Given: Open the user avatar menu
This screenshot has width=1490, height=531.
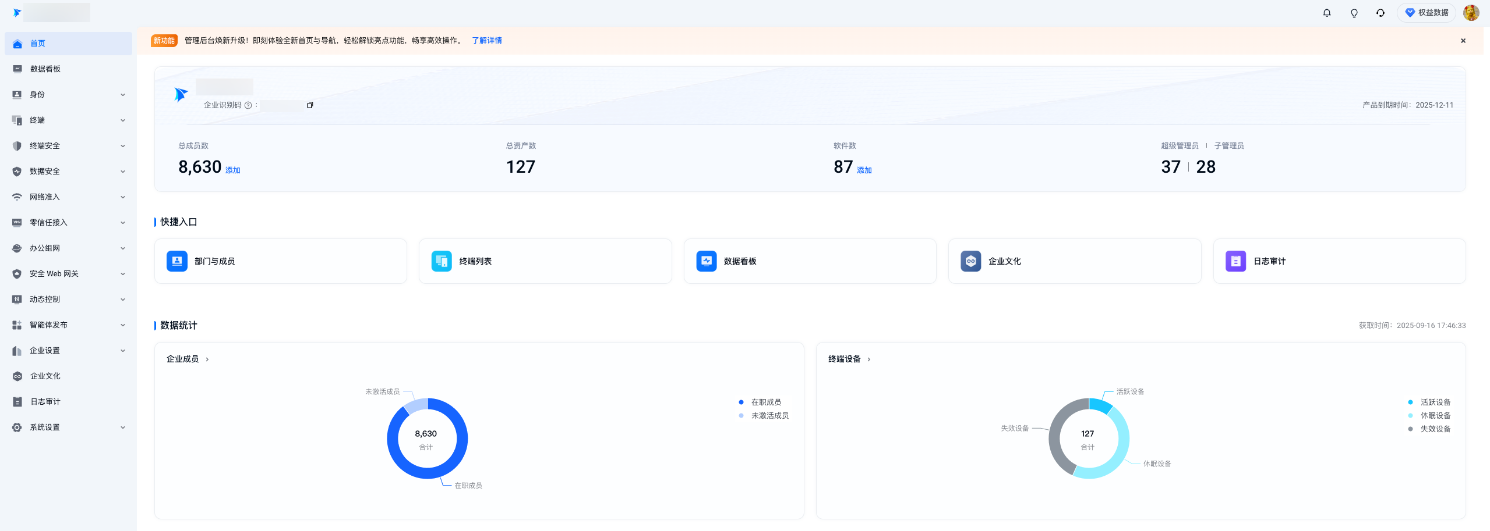Looking at the screenshot, I should (x=1471, y=13).
